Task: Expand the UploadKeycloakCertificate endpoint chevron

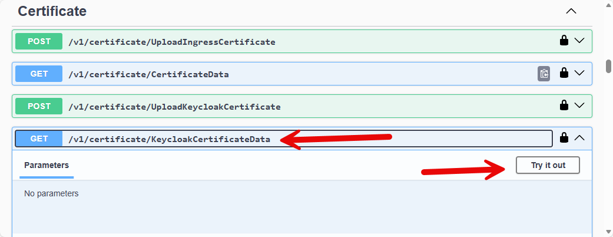Action: tap(579, 106)
